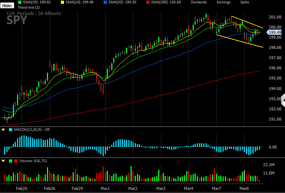Viewport: 285px width, 193px height.
Task: Toggle EMA(50): 199.30 indicator label
Action: (x=122, y=2)
